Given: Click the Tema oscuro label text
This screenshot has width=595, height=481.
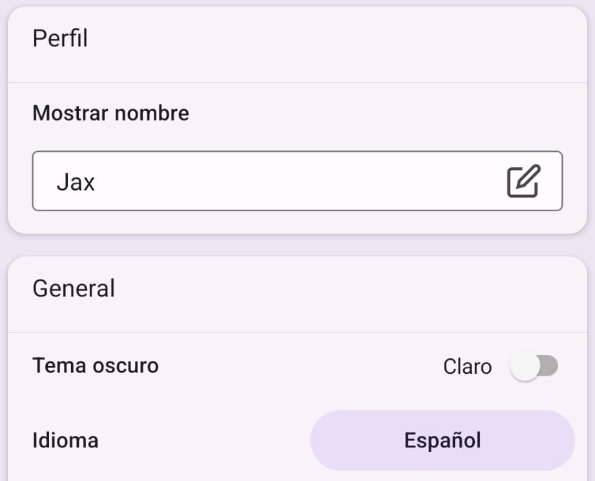Looking at the screenshot, I should click(95, 365).
